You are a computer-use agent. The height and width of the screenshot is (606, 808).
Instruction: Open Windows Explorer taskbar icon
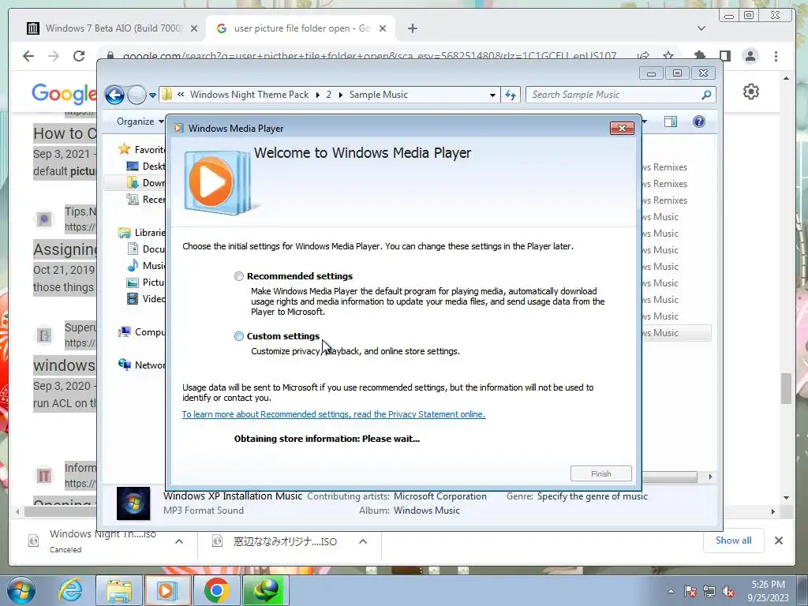tap(118, 590)
